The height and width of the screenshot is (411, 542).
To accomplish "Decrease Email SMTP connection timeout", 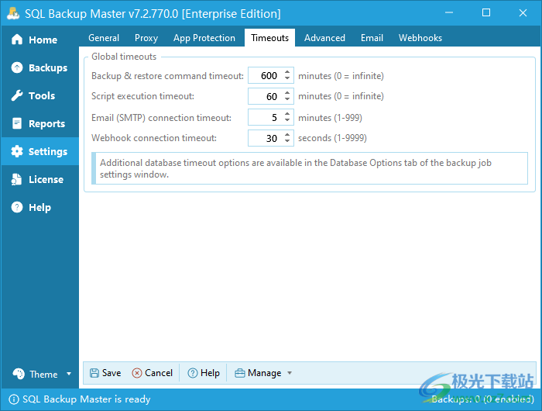I will click(x=287, y=120).
